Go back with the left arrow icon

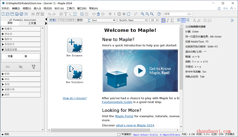point(94,14)
